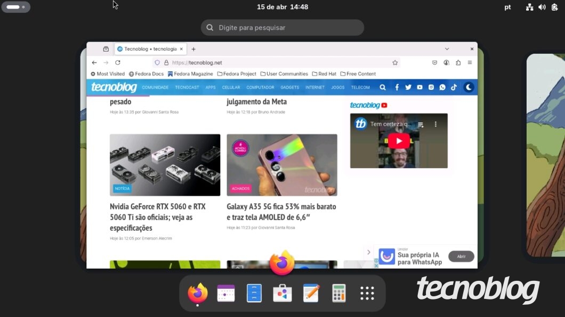Open Tecnoblog's Twitter icon

(408, 87)
